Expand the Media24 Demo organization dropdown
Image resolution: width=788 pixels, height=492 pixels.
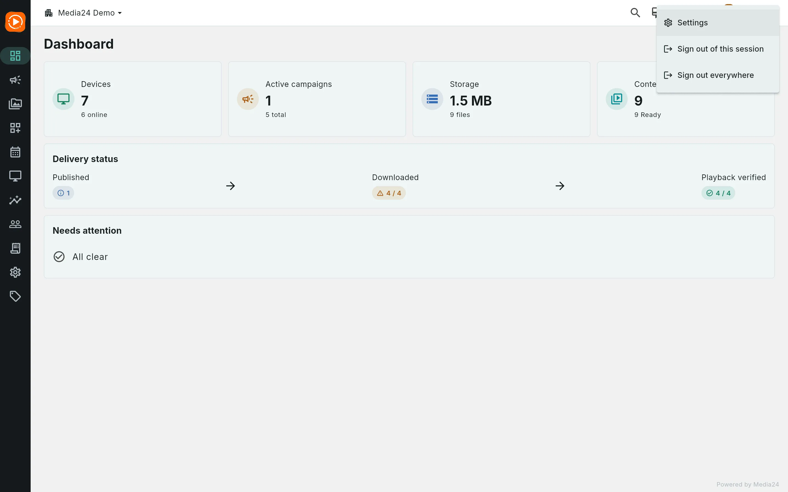tap(83, 13)
